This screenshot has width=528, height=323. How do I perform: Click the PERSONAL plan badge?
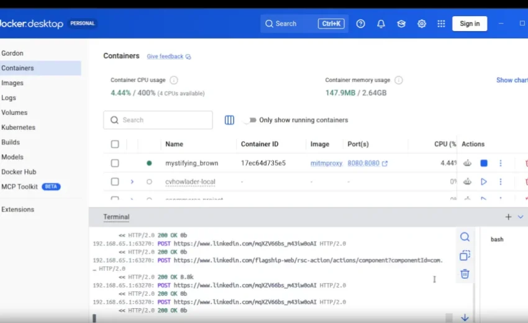pyautogui.click(x=82, y=23)
